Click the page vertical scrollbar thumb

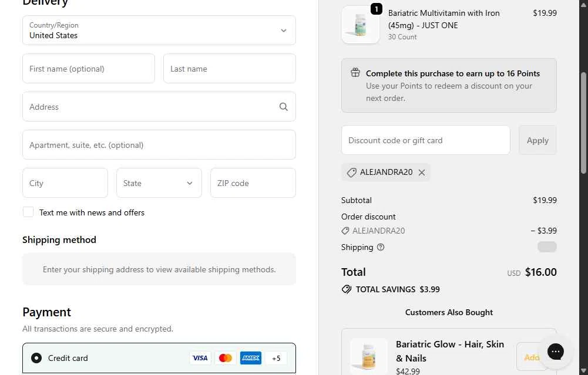[x=583, y=123]
